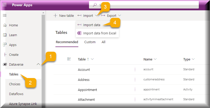Viewport: 210px width, 108px height.
Task: Click the Excel icon in import menu
Action: (79, 33)
